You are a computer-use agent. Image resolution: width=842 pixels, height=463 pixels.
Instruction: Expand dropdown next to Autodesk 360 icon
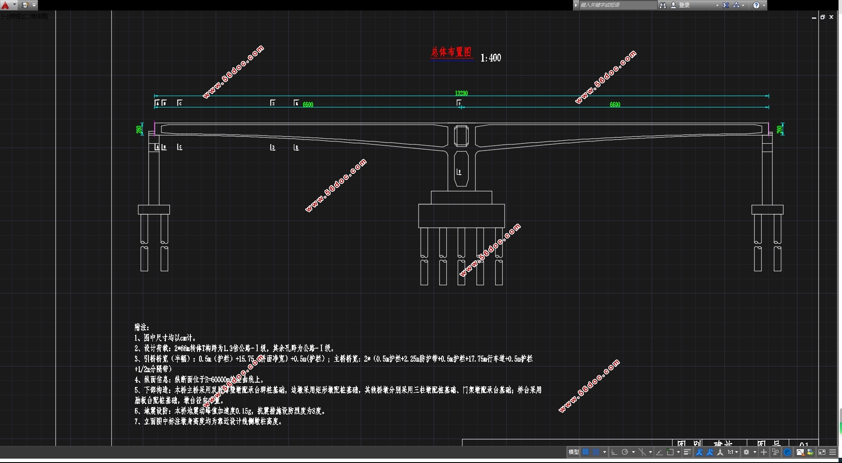743,5
